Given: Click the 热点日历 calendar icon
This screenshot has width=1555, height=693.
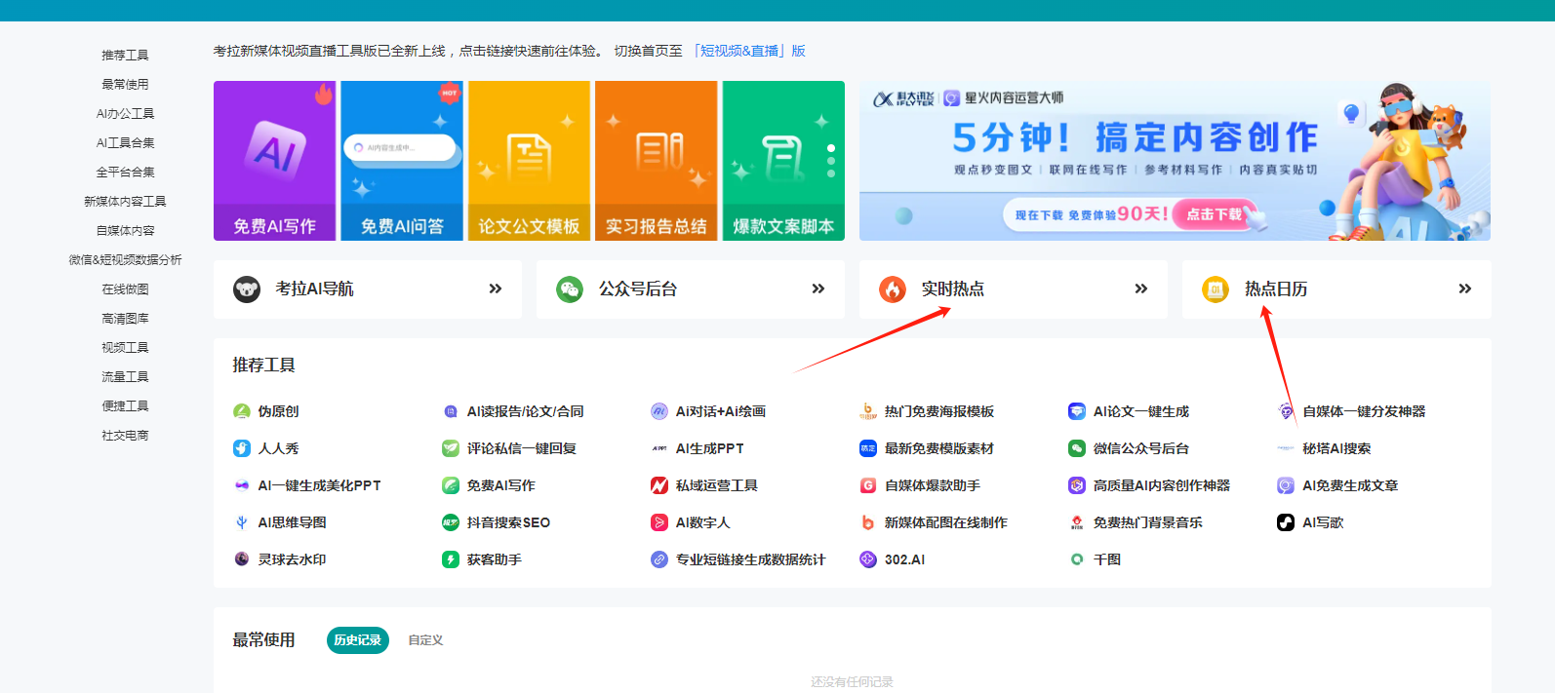Looking at the screenshot, I should click(x=1216, y=289).
